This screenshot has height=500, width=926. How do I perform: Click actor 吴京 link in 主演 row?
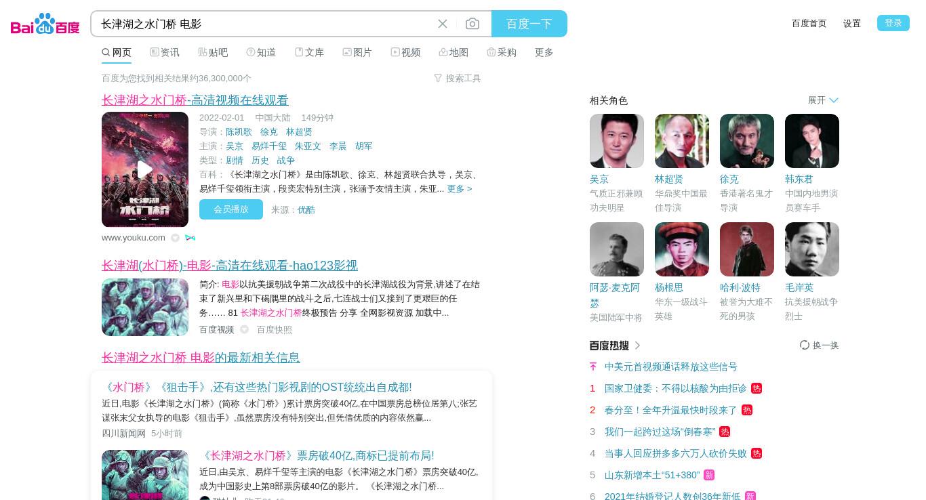[235, 146]
